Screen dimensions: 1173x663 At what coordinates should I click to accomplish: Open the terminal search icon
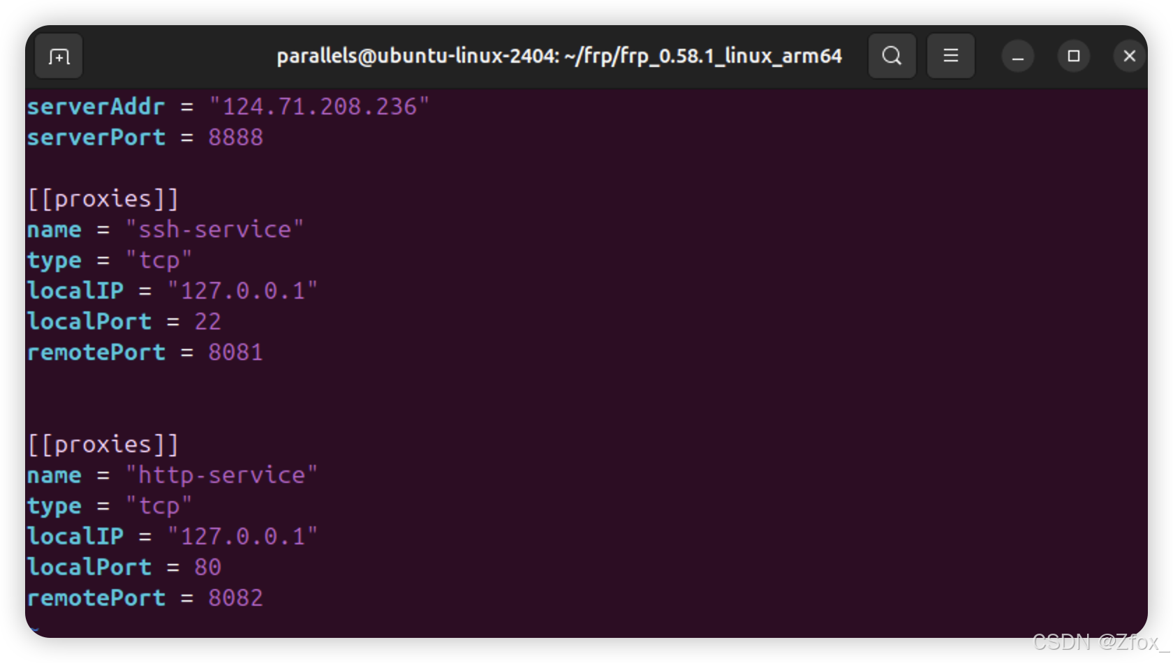point(892,56)
